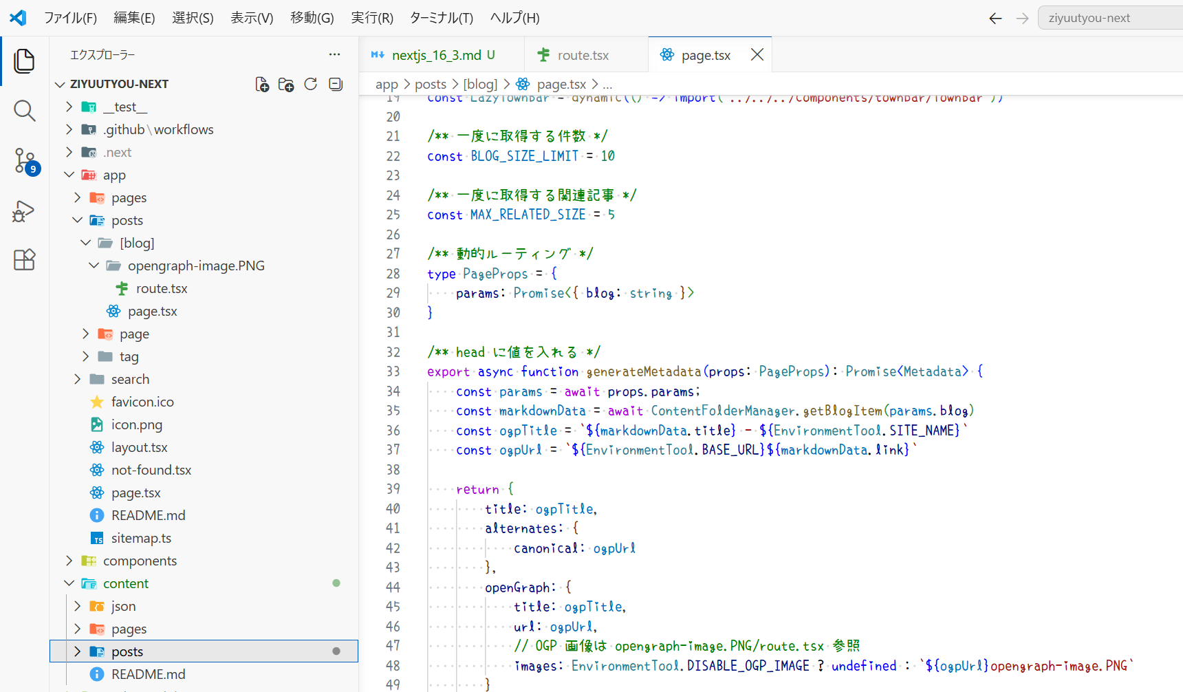Collapse the app folder
Image resolution: width=1183 pixels, height=692 pixels.
[69, 175]
